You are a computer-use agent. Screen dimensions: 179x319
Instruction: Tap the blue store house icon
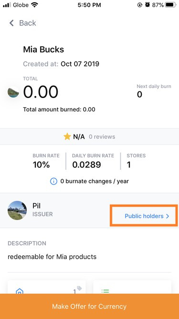20,291
